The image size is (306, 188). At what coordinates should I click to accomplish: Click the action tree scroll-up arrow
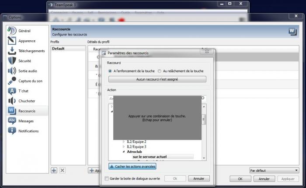[204, 106]
